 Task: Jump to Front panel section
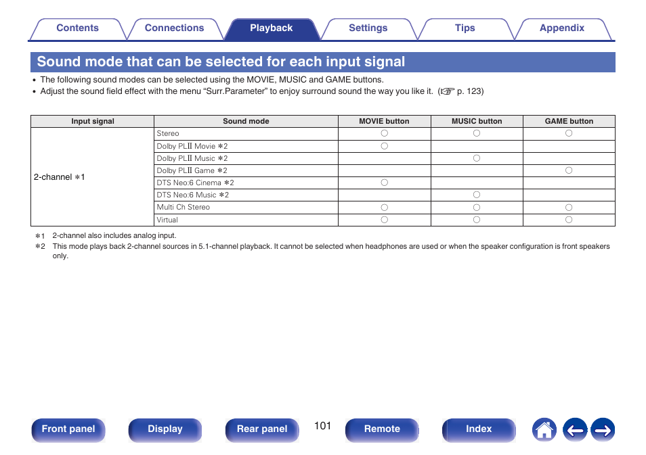[x=68, y=430]
